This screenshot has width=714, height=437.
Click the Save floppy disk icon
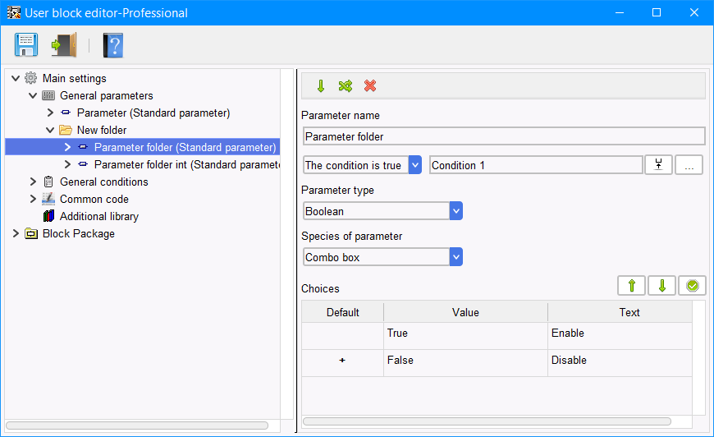pos(26,44)
